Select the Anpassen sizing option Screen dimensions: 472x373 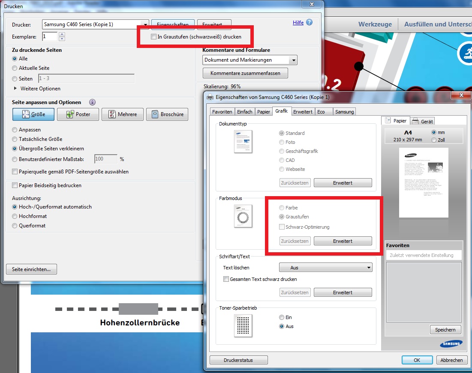pos(15,130)
